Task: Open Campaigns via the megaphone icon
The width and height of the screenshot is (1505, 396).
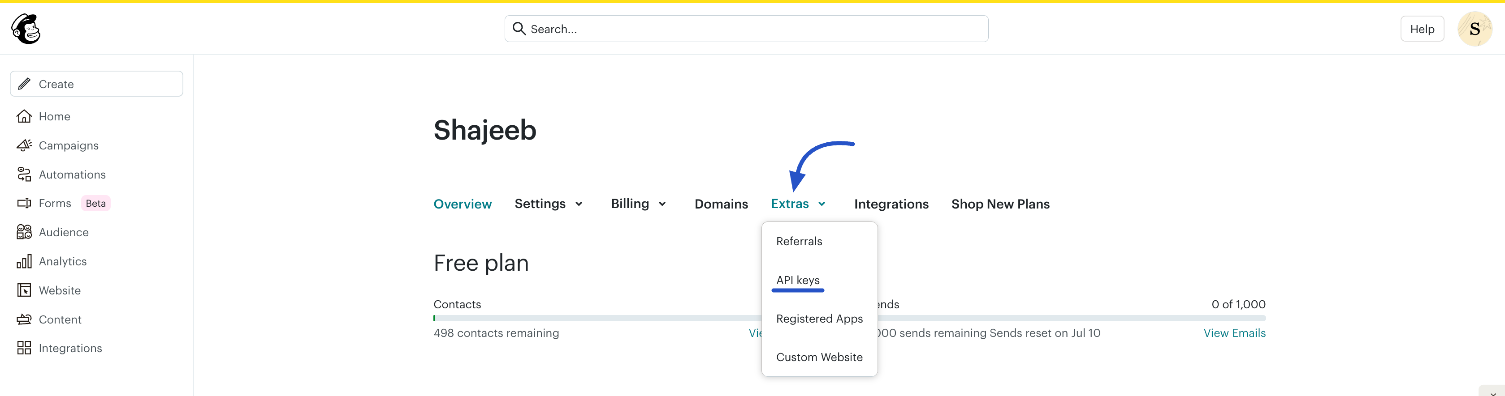Action: coord(24,145)
